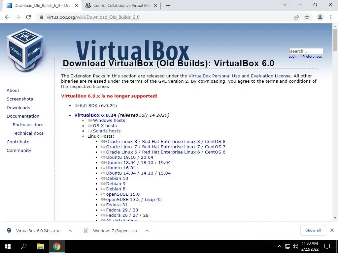Close the Control Collaborative Virtual Machine tab

click(x=155, y=6)
